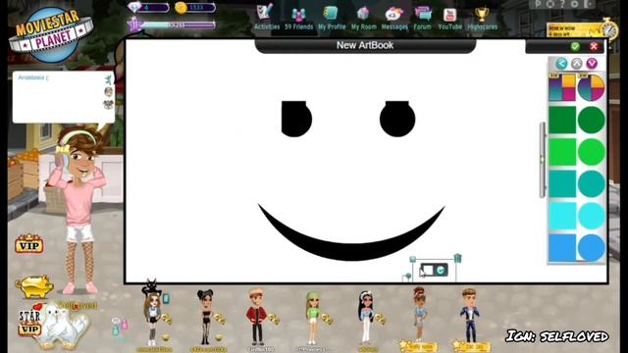Select the dark green square shape

click(x=562, y=120)
